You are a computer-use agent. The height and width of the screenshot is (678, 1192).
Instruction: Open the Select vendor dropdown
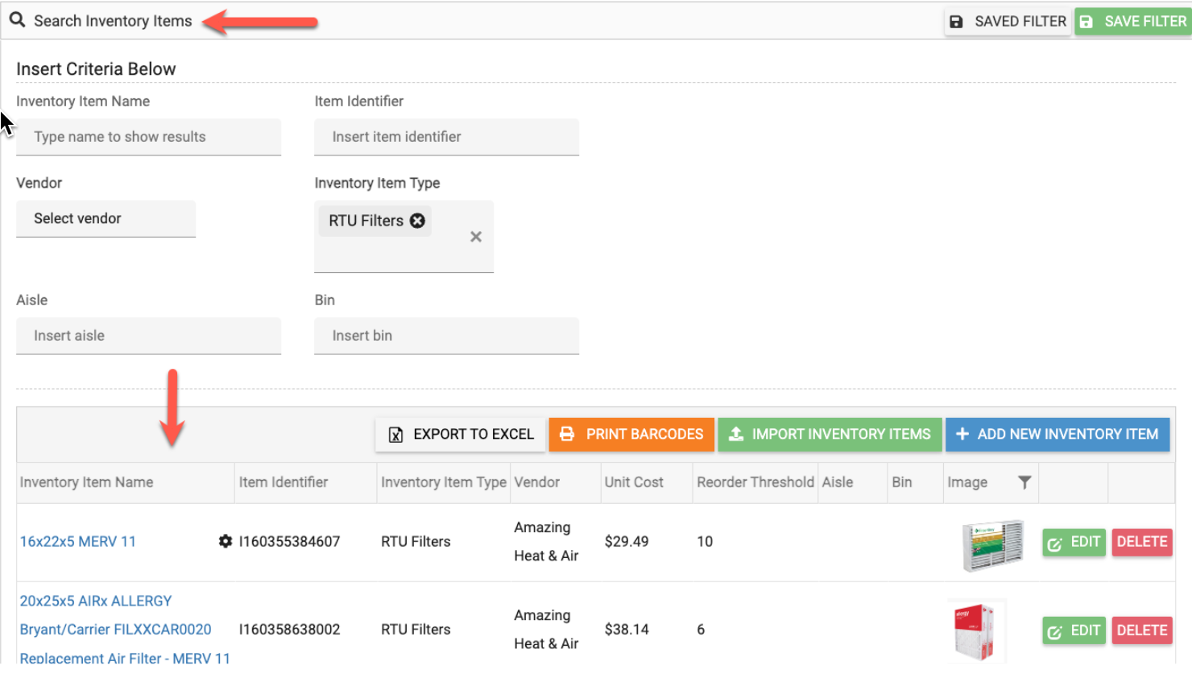pyautogui.click(x=106, y=219)
